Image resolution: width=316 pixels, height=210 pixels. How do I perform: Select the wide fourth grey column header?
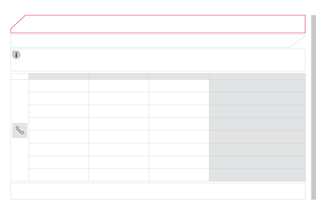point(257,76)
